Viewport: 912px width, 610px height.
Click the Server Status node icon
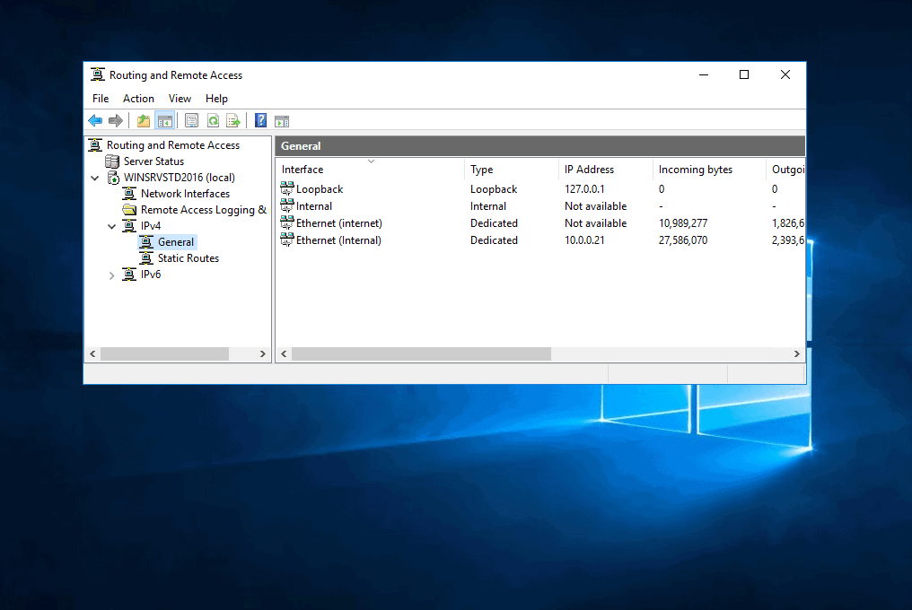pos(112,161)
